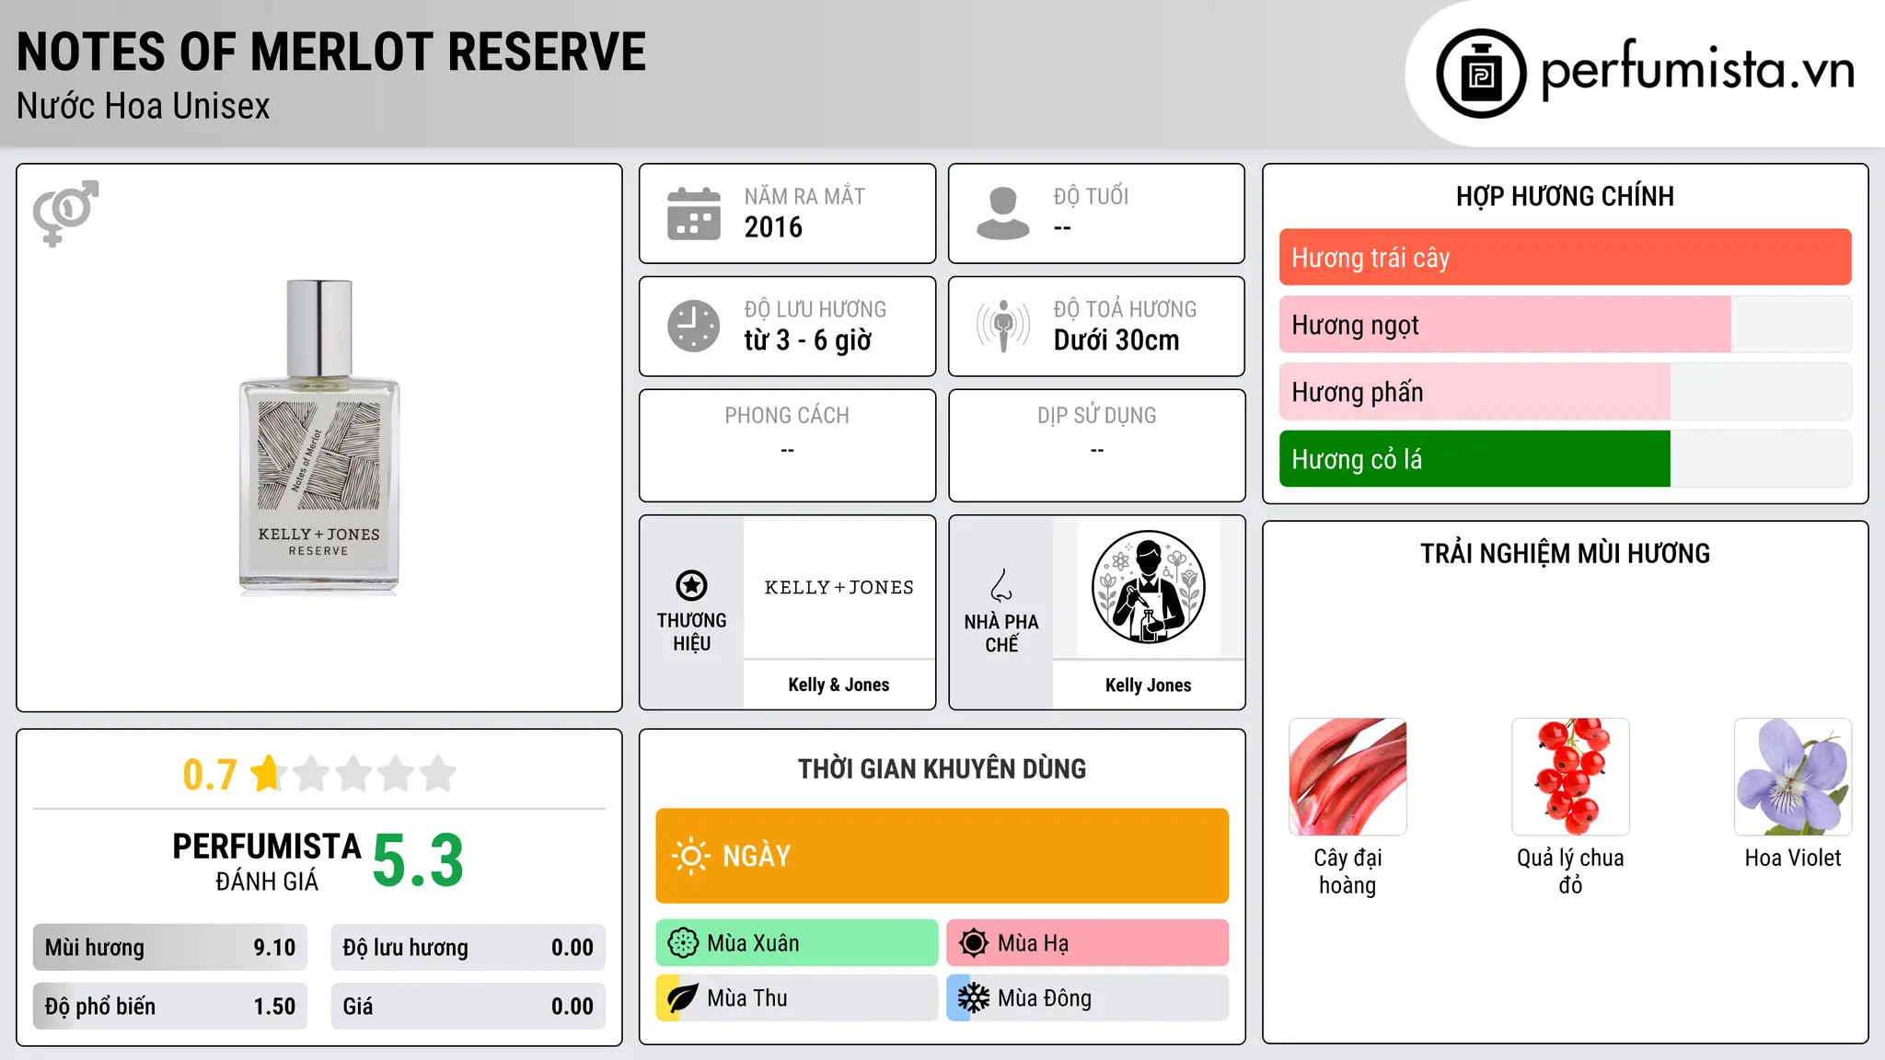1885x1060 pixels.
Task: Click the Độ phổ biến 1.50 score row
Action: pyautogui.click(x=170, y=1007)
